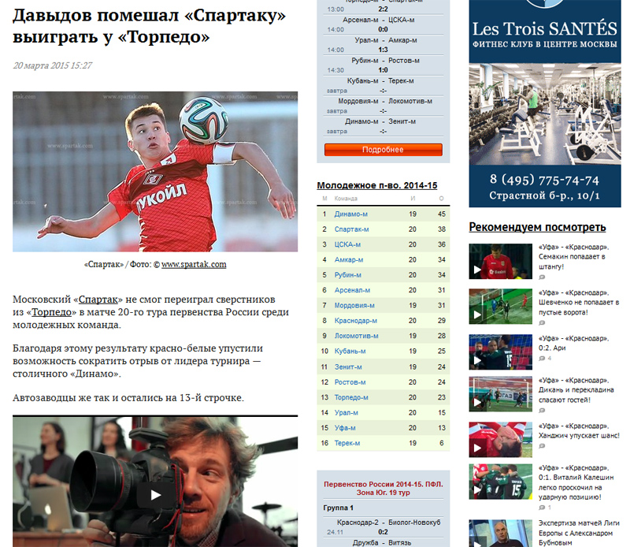Image resolution: width=630 pixels, height=547 pixels.
Task: Open the Торпедо-м team link in the standings table
Action: click(x=351, y=397)
